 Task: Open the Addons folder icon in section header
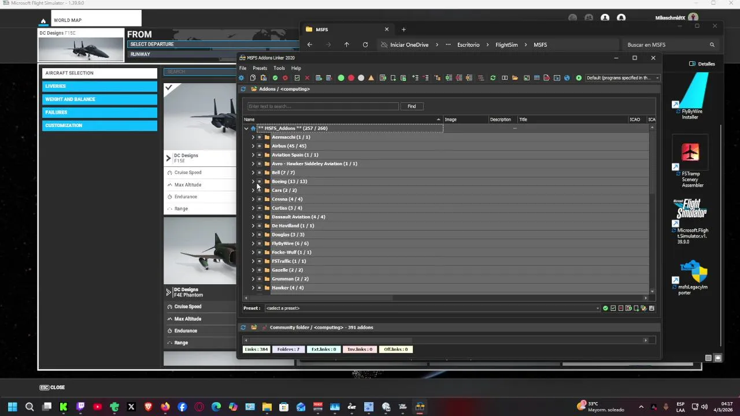click(254, 89)
